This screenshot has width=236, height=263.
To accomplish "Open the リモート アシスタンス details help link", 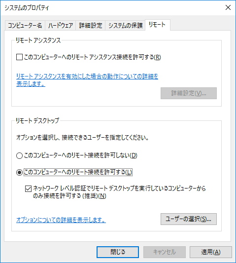I will pyautogui.click(x=87, y=80).
